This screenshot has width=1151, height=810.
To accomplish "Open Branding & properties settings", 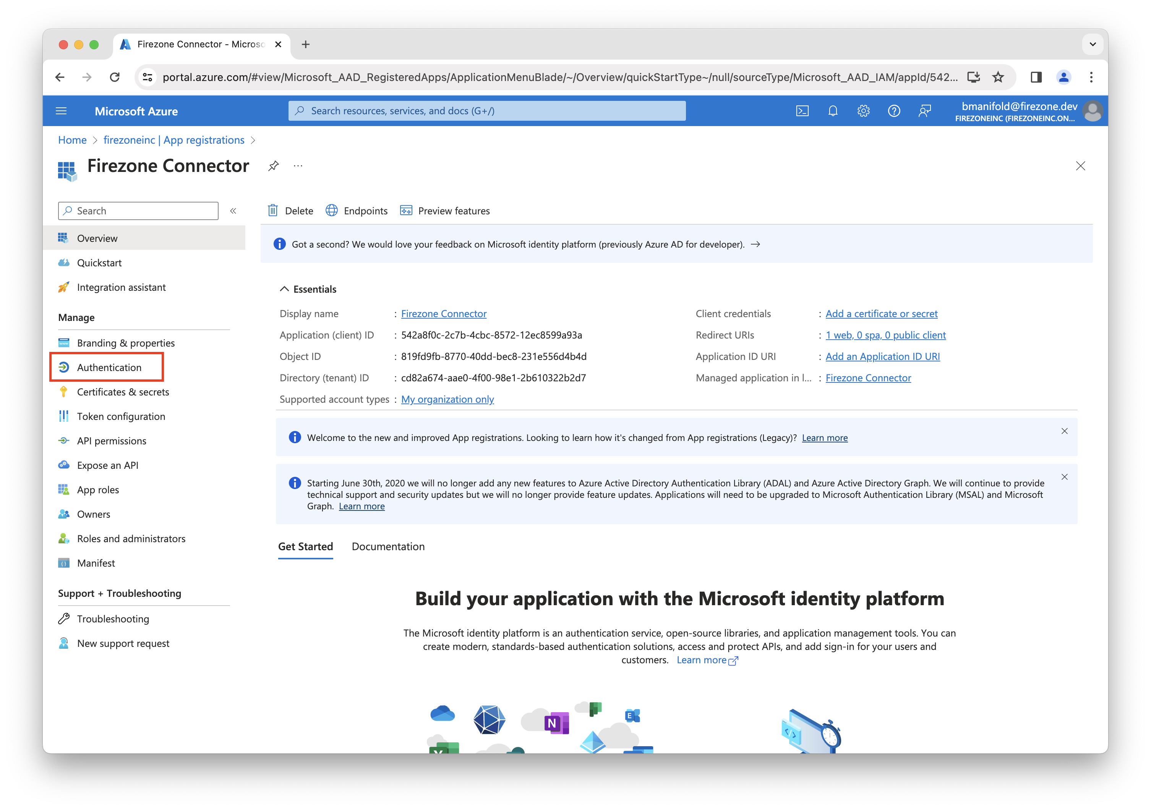I will point(126,342).
